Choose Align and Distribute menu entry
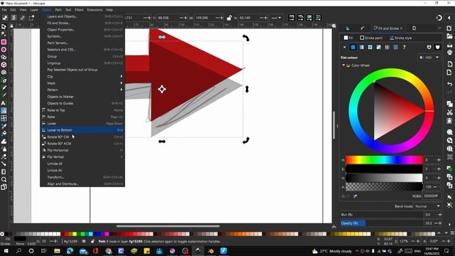Screen dimensions: 455x256 tap(82, 183)
